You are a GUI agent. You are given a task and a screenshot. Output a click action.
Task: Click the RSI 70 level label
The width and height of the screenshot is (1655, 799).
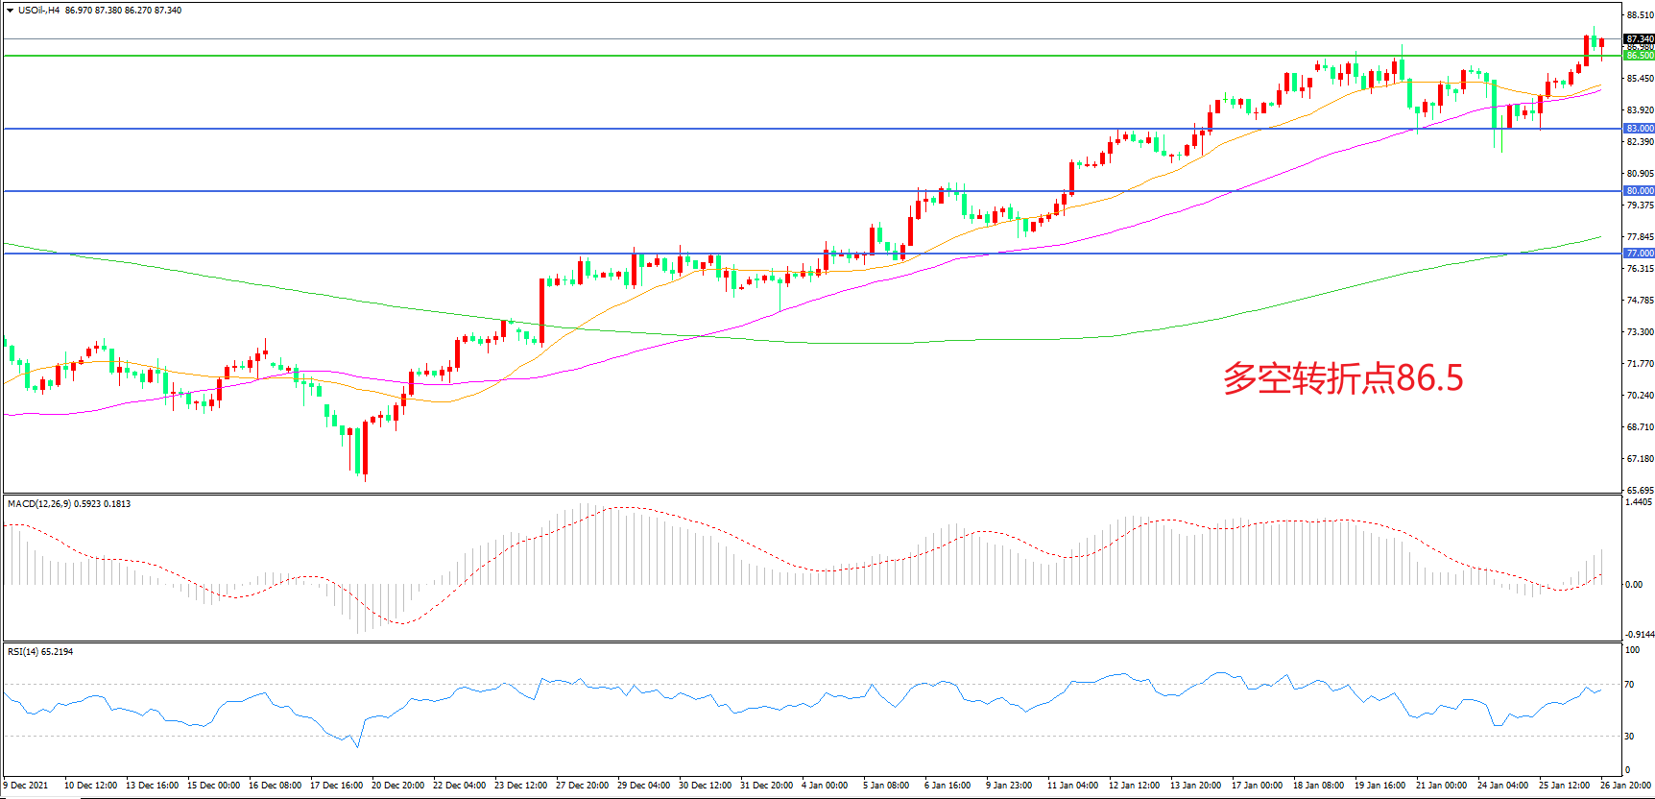click(x=1629, y=685)
